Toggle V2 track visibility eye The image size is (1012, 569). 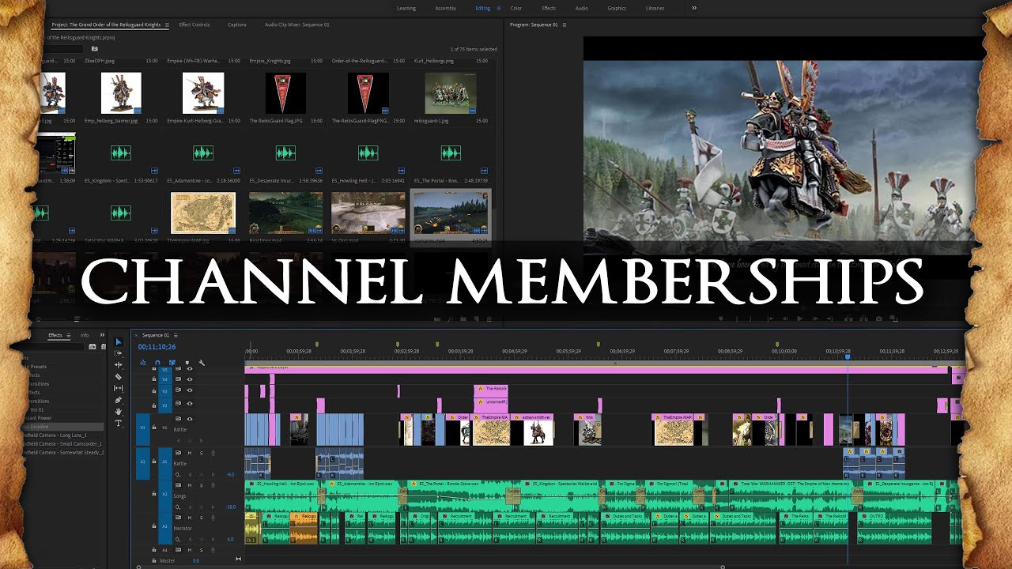click(190, 404)
